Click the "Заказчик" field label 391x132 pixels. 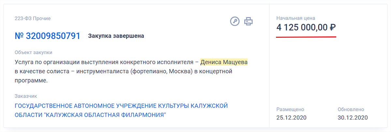pyautogui.click(x=26, y=96)
